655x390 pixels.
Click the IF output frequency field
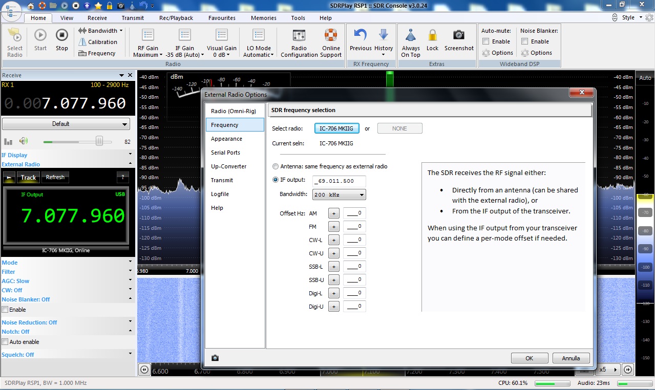[340, 181]
